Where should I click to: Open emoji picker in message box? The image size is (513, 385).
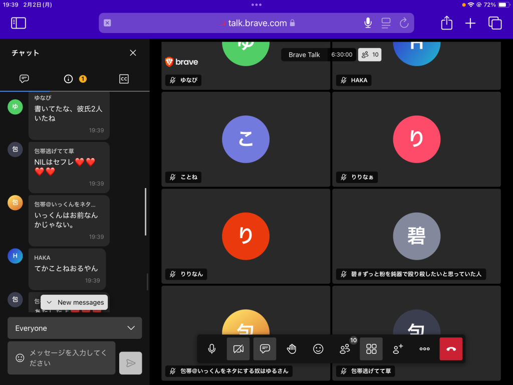coord(20,358)
